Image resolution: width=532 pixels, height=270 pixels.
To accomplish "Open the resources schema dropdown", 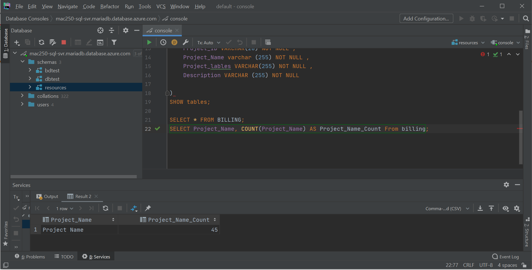I will point(468,43).
